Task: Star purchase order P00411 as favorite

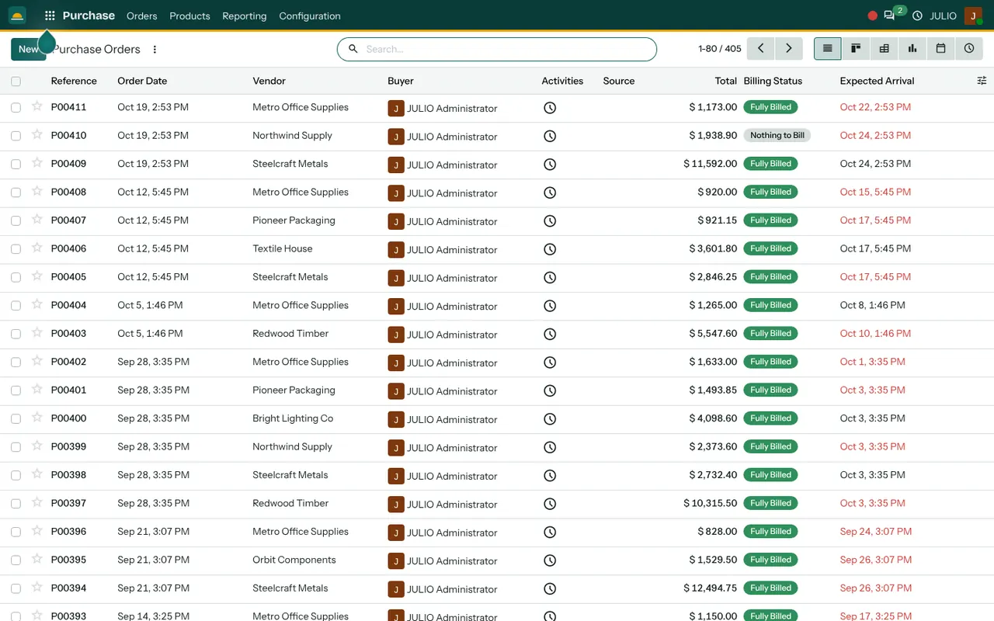Action: point(36,106)
